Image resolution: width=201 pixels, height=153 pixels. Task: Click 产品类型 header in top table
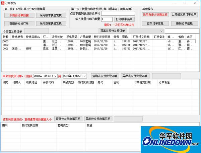coord(85,37)
